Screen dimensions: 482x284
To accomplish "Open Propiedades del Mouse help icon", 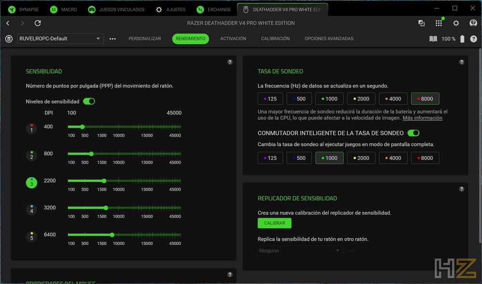I will tap(230, 274).
